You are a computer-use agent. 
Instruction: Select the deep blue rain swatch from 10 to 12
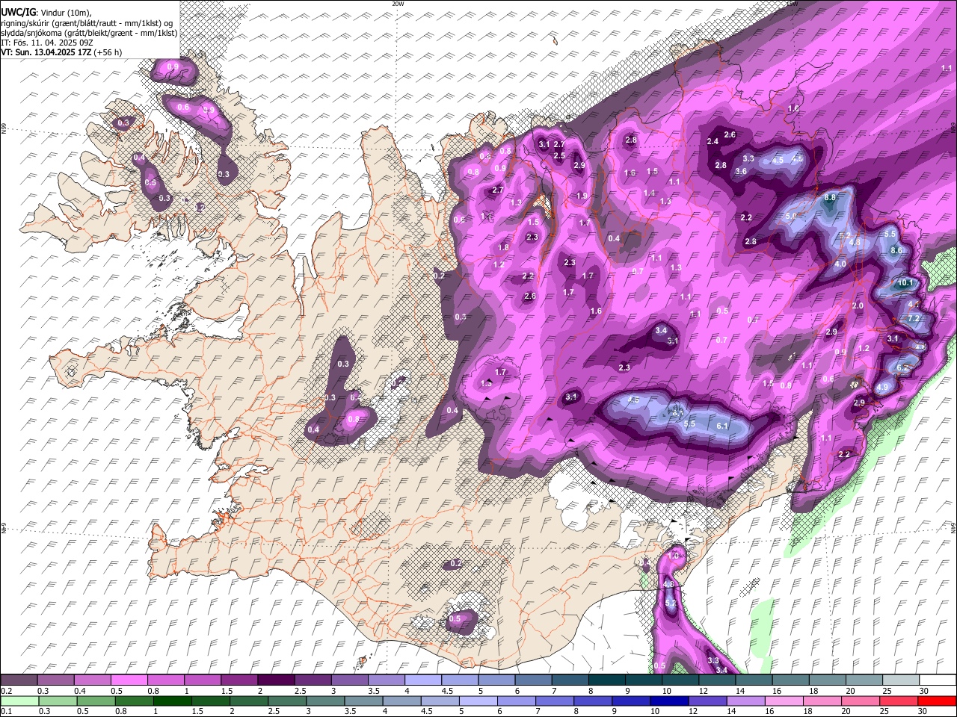[x=668, y=701]
